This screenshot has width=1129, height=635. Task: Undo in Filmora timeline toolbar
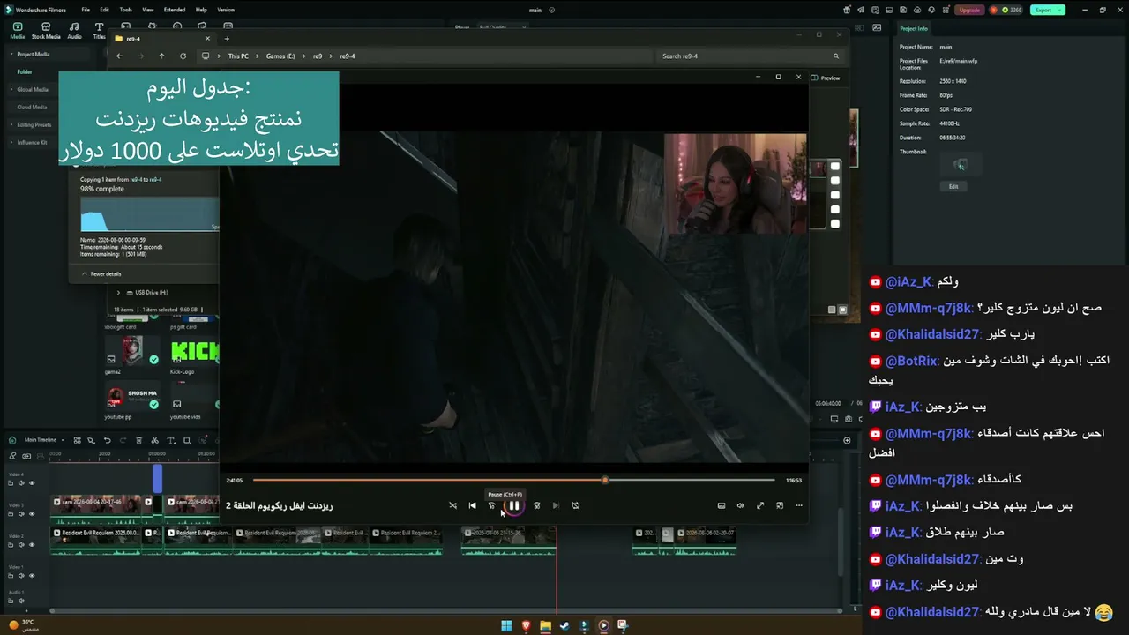[108, 440]
